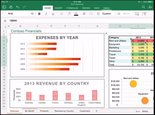Screen dimensions: 155x115
Task: Open the Overview sheet tab
Action: click(x=14, y=111)
